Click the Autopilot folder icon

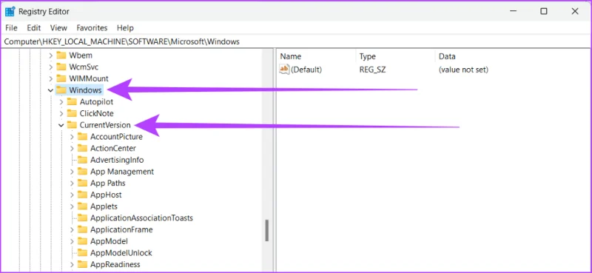(x=72, y=101)
